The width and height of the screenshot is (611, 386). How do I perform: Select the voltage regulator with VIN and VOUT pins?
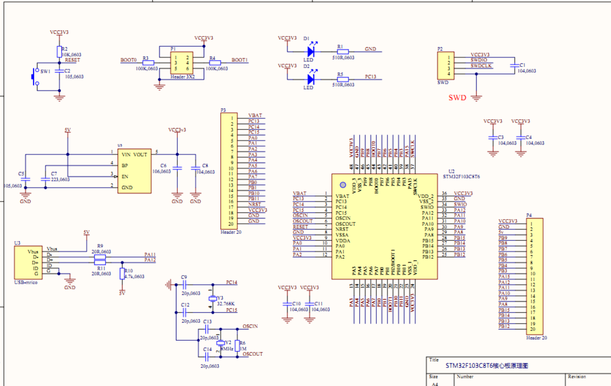click(134, 171)
